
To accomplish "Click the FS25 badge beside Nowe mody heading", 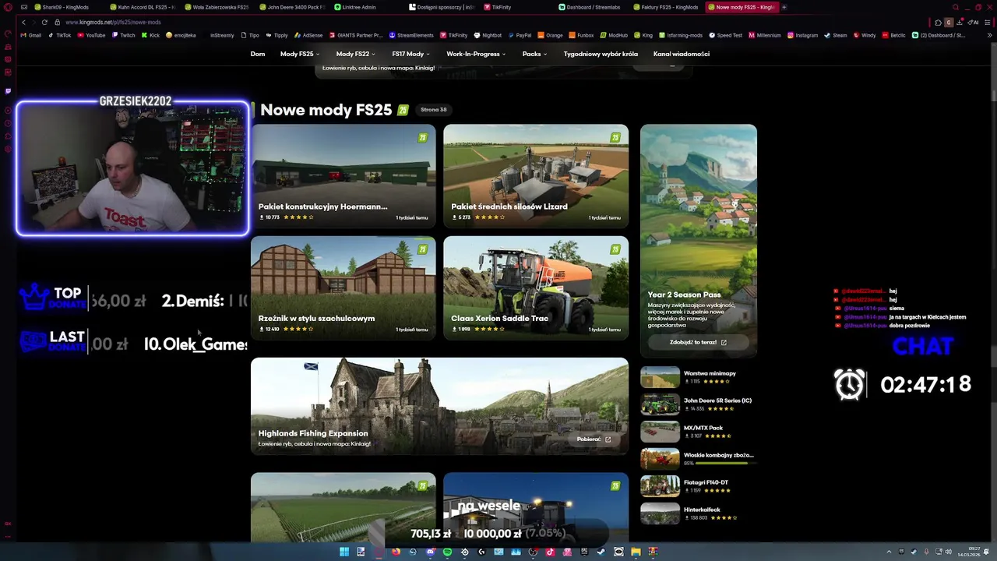I will [403, 110].
